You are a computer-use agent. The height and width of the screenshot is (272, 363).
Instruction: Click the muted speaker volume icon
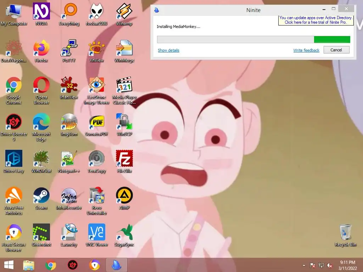tap(329, 265)
